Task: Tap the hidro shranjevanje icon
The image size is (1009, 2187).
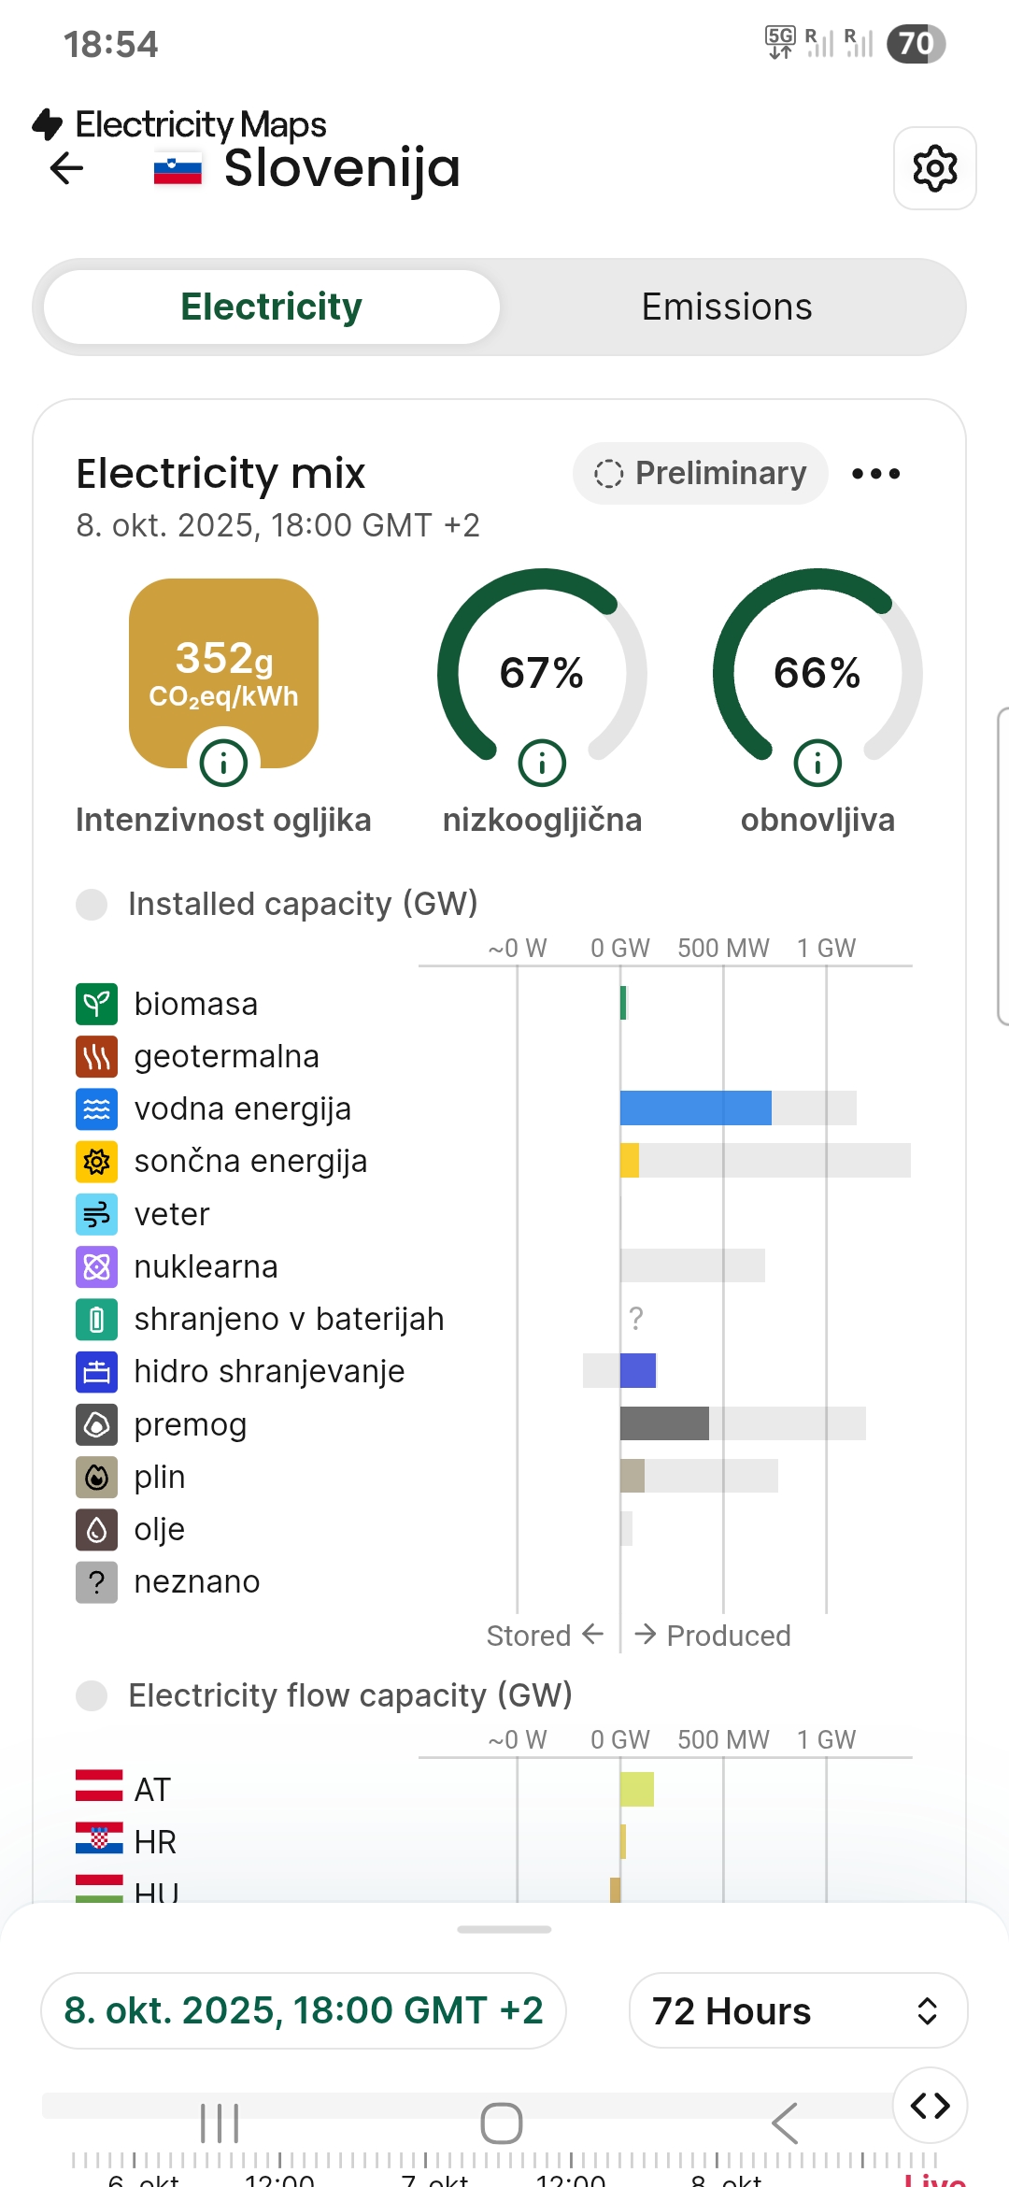Action: tap(96, 1372)
